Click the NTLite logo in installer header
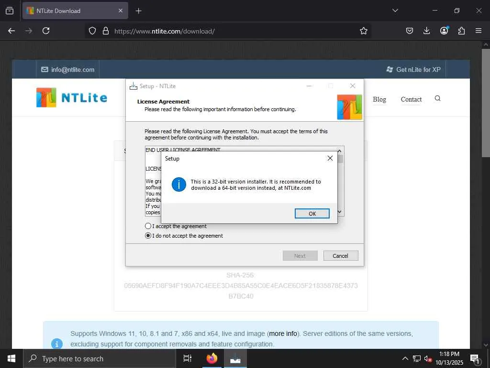The width and height of the screenshot is (490, 368). (349, 107)
